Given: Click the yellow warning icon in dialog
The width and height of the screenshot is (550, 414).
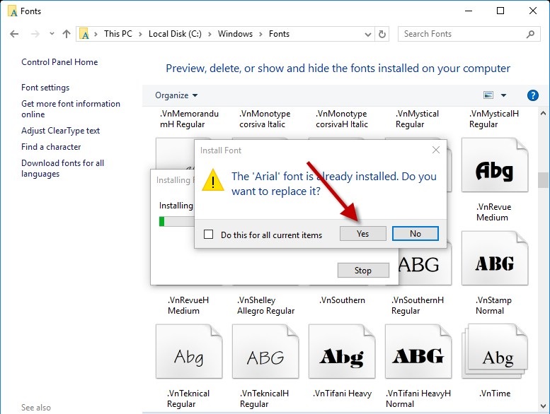Looking at the screenshot, I should 213,180.
